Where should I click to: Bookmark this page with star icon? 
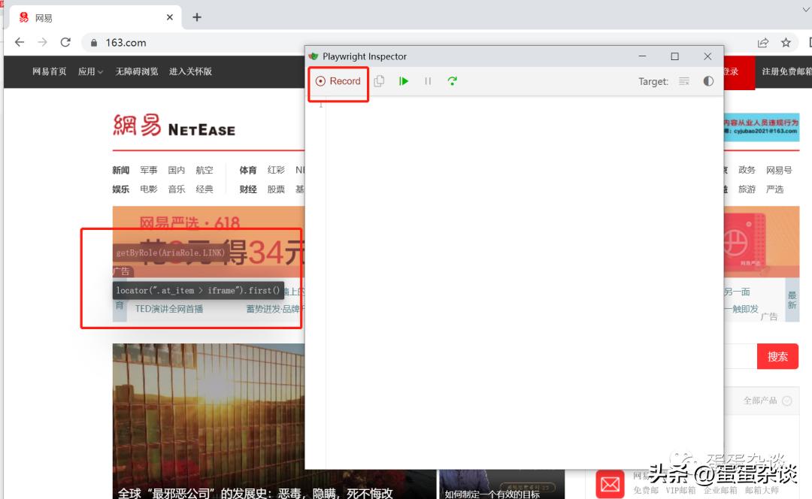coord(786,42)
